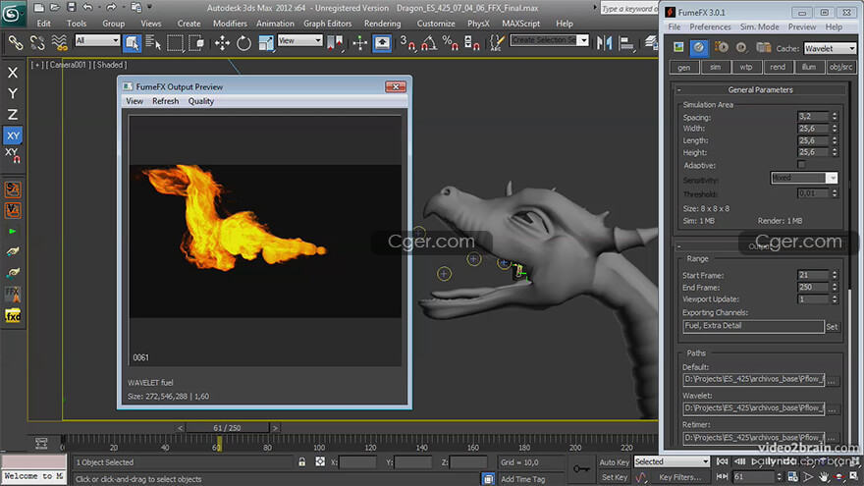864x486 pixels.
Task: Toggle Window/Crossing selection icon
Action: [196, 42]
